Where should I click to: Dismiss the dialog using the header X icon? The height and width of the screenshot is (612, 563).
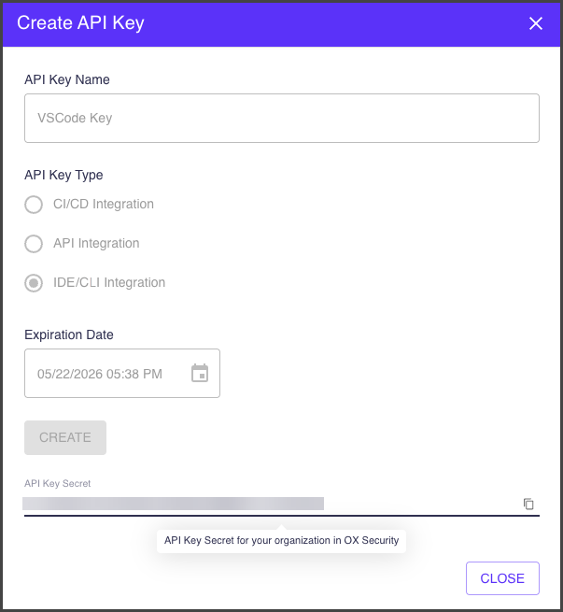point(536,23)
